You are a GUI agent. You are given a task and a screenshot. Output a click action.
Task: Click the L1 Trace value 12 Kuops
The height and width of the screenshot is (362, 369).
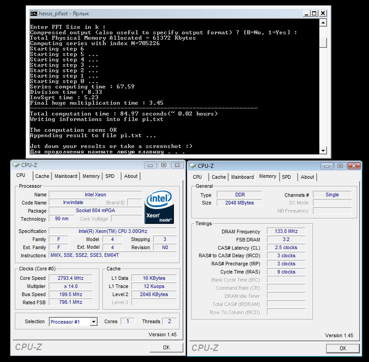(x=154, y=286)
